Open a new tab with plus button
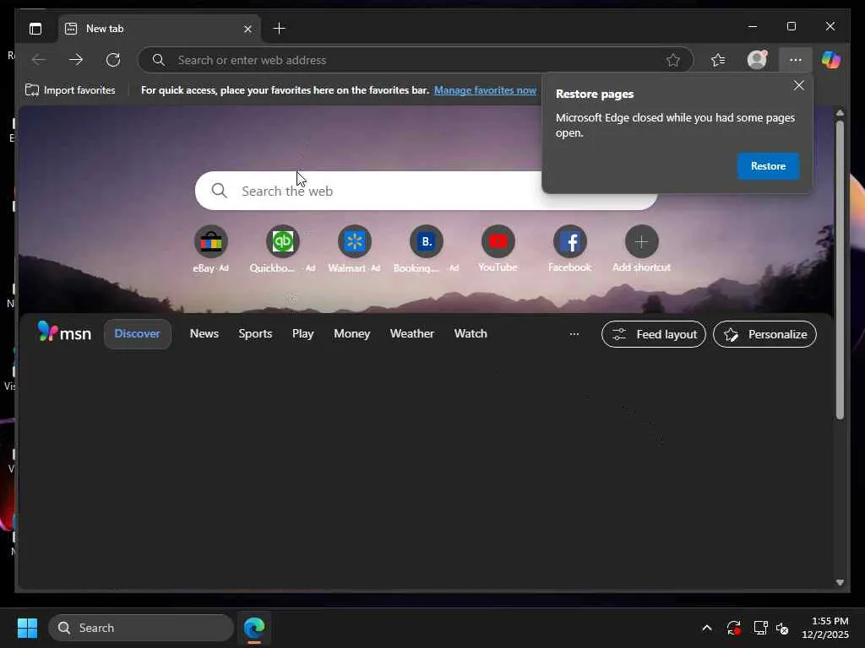865x648 pixels. click(x=279, y=28)
